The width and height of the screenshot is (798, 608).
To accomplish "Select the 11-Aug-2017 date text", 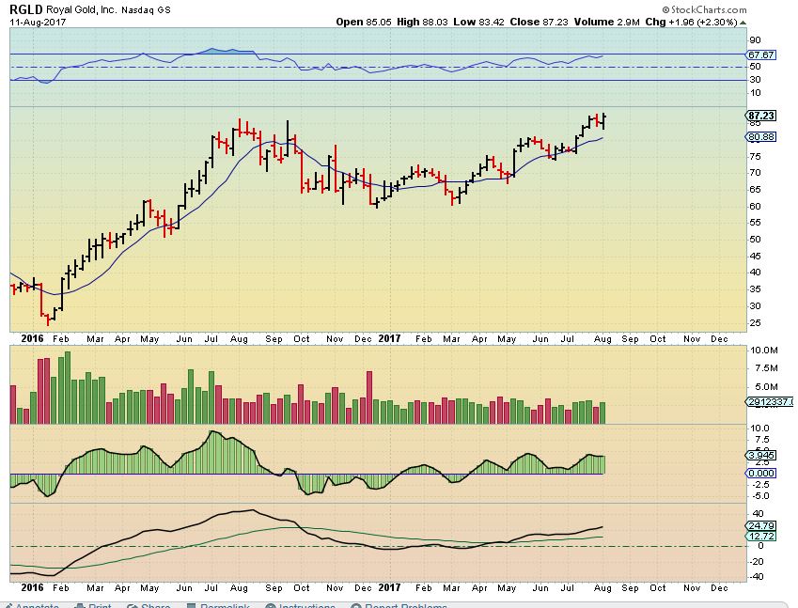I will 38,23.
